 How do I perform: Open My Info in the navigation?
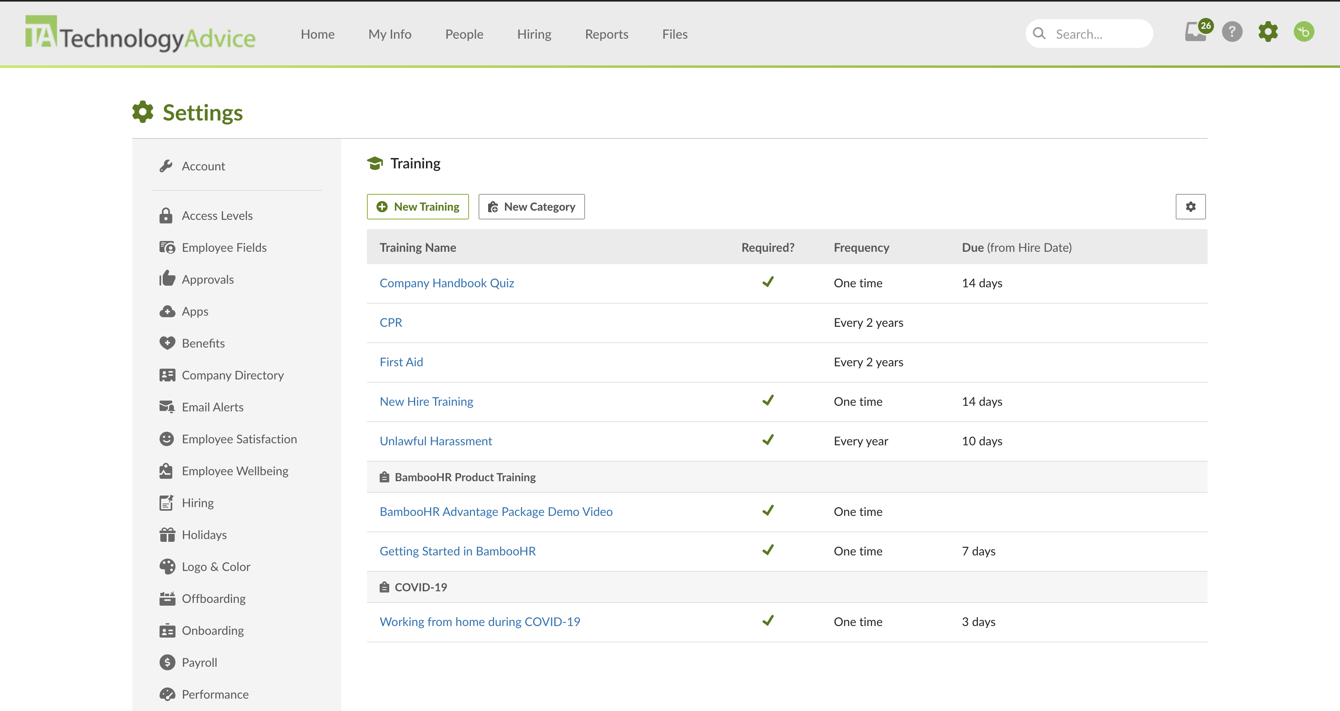390,34
